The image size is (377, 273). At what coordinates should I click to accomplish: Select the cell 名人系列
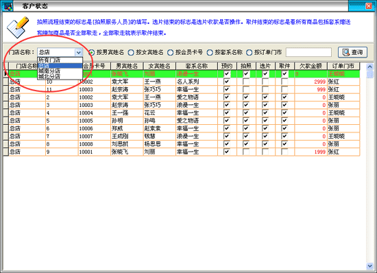pyautogui.click(x=197, y=82)
